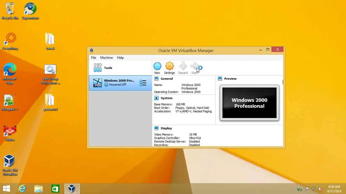Click the Display section heading
This screenshot has height=194, width=346.
tap(166, 128)
